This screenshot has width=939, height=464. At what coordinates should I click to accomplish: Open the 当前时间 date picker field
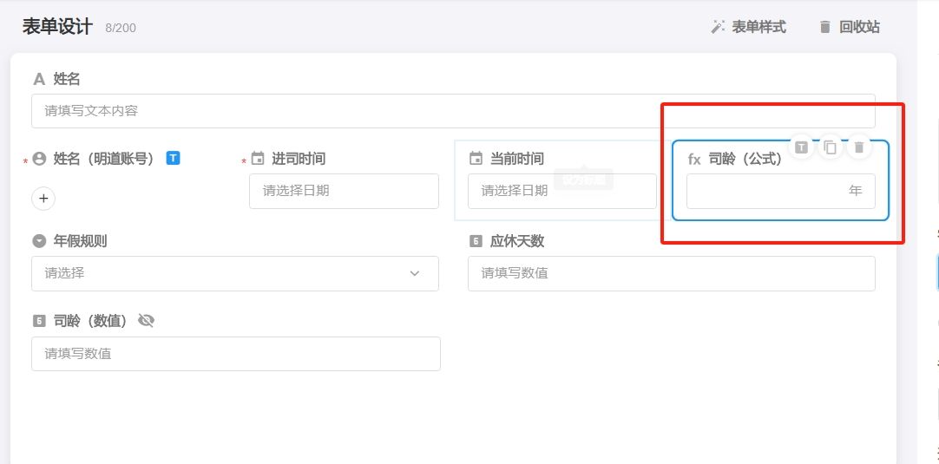click(x=561, y=191)
